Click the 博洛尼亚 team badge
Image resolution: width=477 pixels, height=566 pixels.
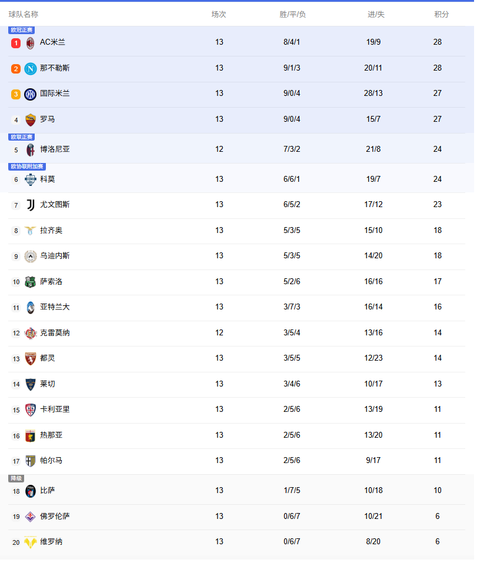(30, 150)
